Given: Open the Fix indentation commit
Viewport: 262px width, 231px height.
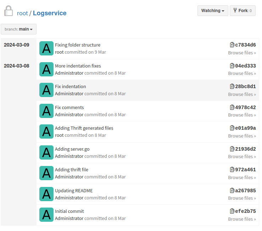Looking at the screenshot, I should coord(70,87).
